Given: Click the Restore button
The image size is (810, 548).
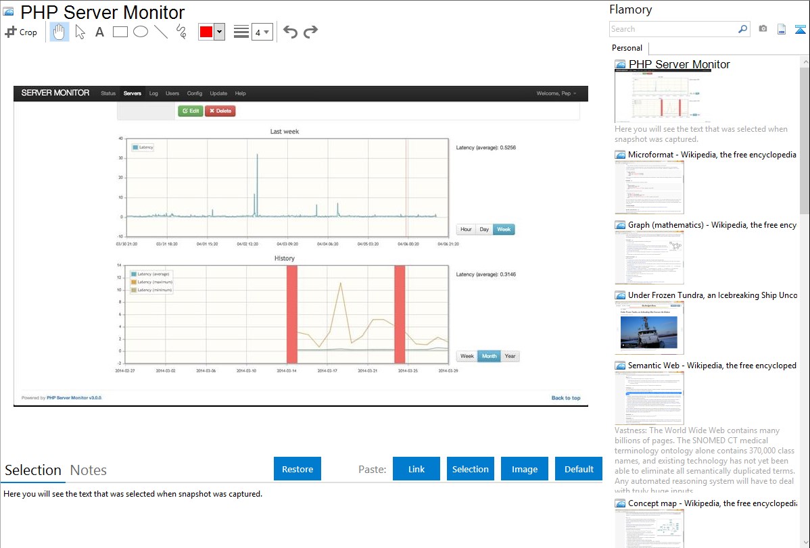Looking at the screenshot, I should pyautogui.click(x=297, y=469).
